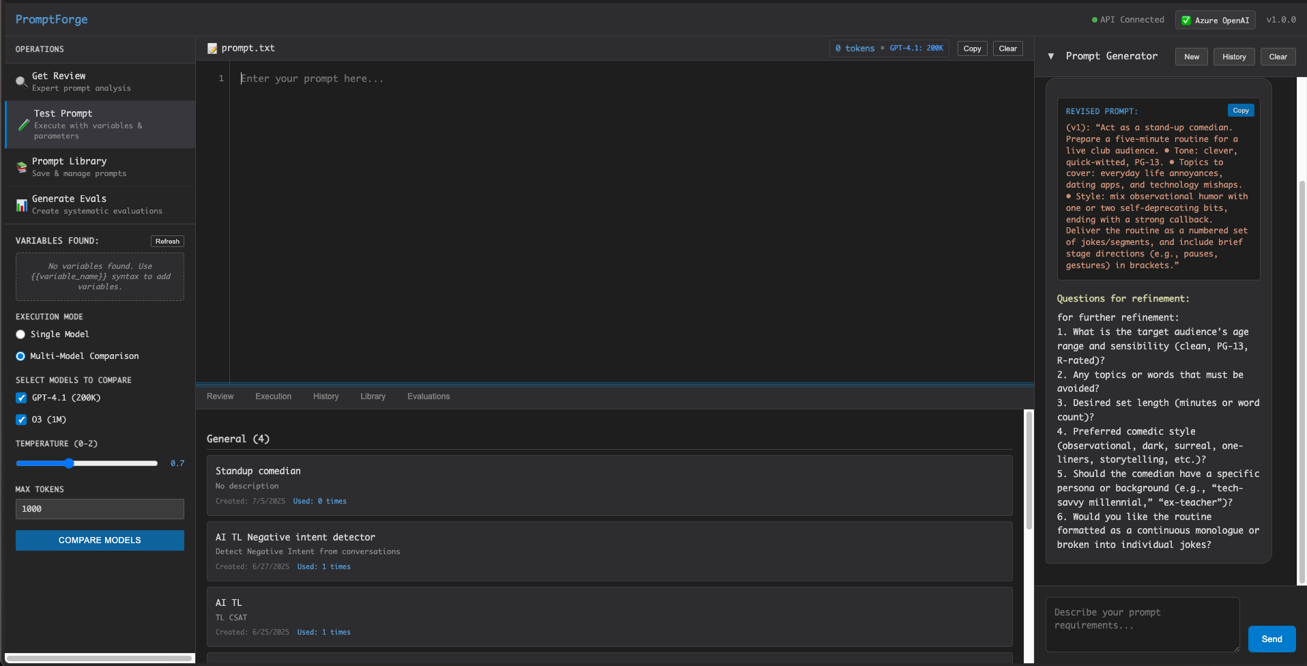This screenshot has height=666, width=1307.
Task: Click the Test Prompt pencil icon
Action: click(23, 124)
